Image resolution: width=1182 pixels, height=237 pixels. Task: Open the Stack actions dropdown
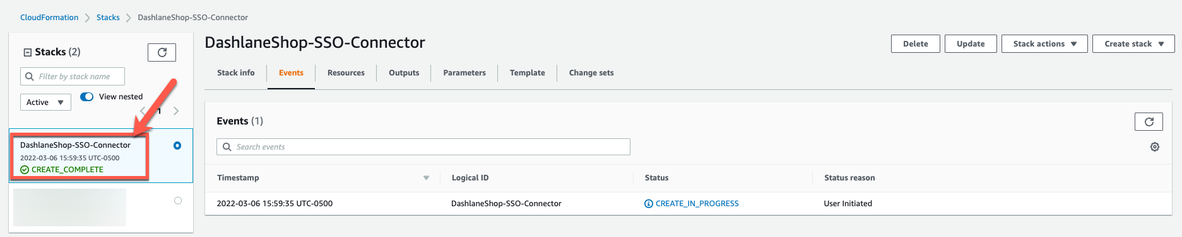point(1044,43)
